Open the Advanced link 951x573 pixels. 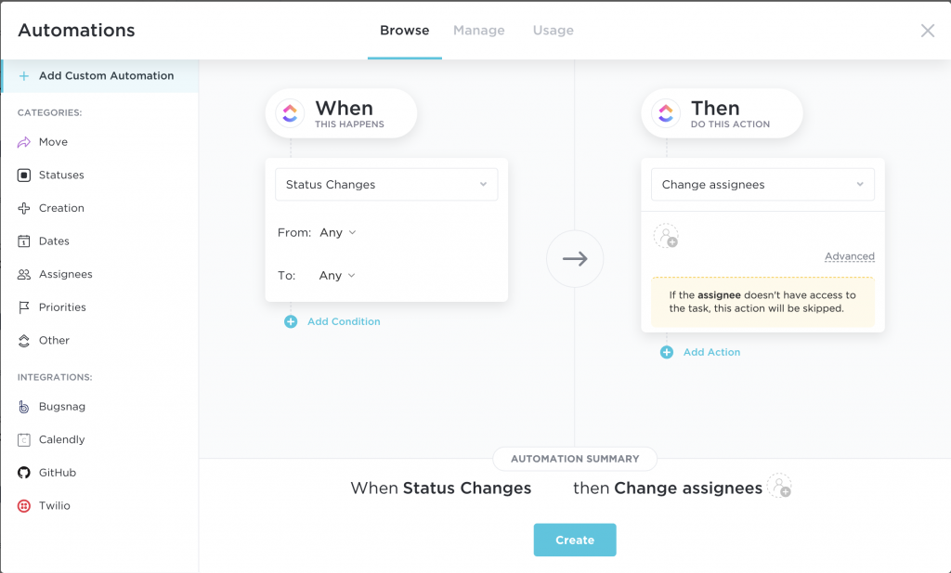[849, 256]
